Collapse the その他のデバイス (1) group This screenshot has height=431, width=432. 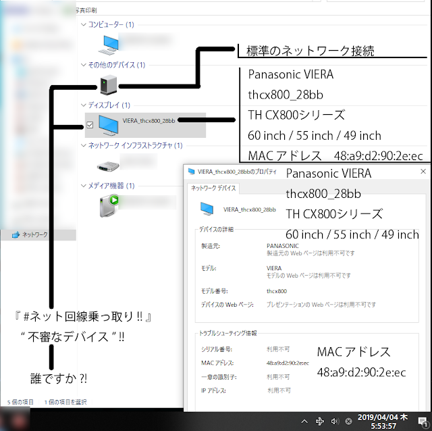coord(84,65)
